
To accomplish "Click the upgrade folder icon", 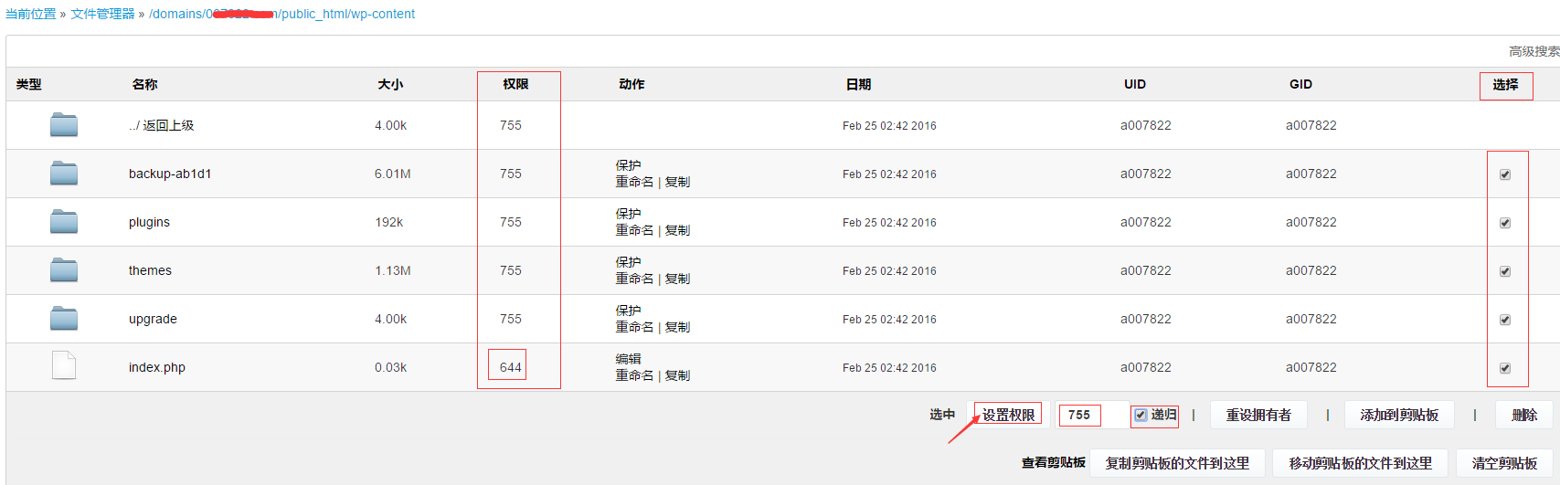I will pyautogui.click(x=64, y=319).
